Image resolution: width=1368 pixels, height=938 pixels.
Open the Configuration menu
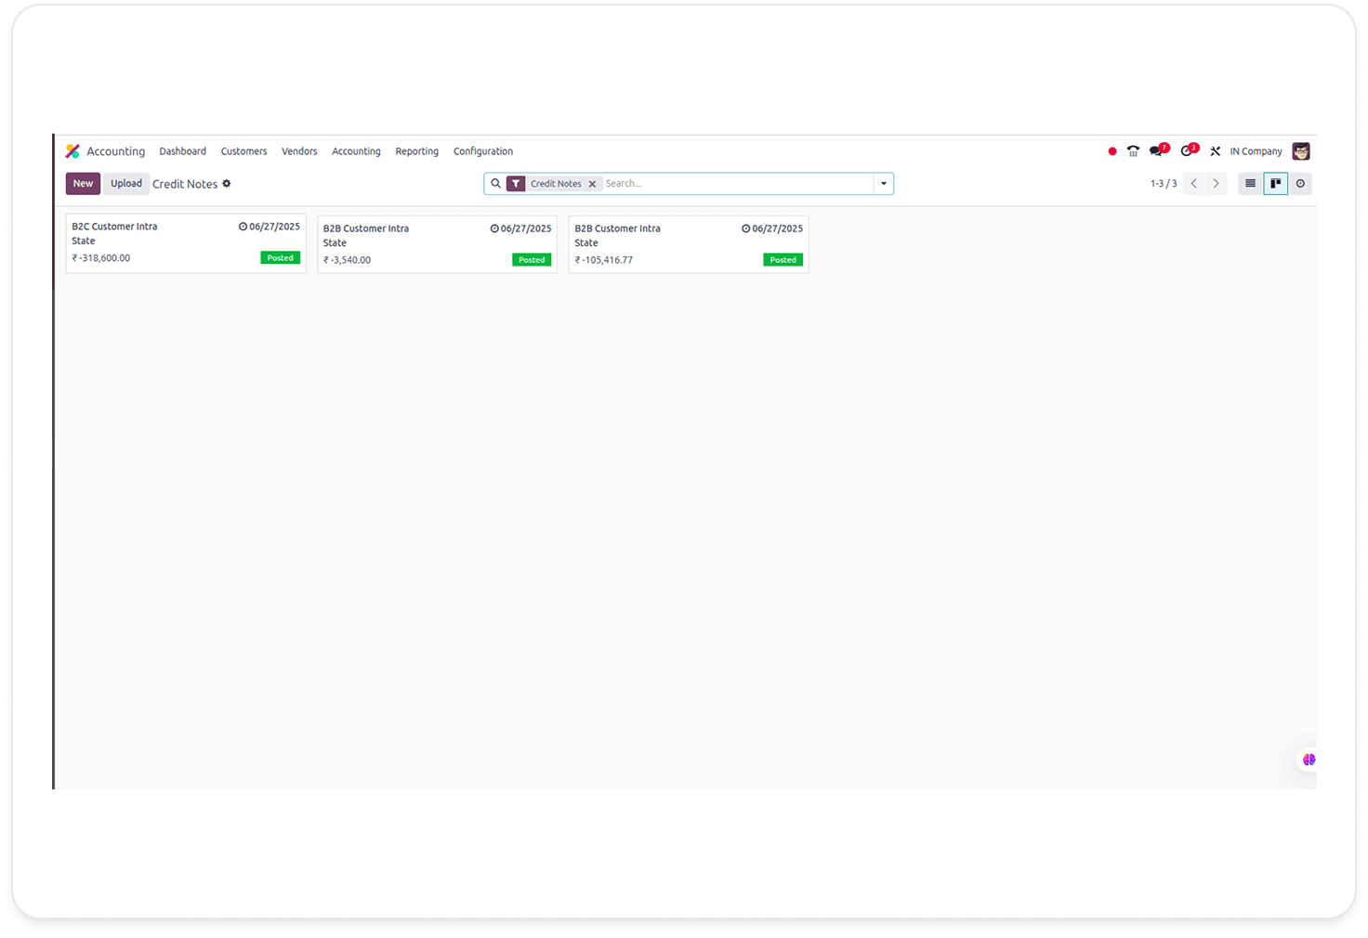tap(482, 151)
